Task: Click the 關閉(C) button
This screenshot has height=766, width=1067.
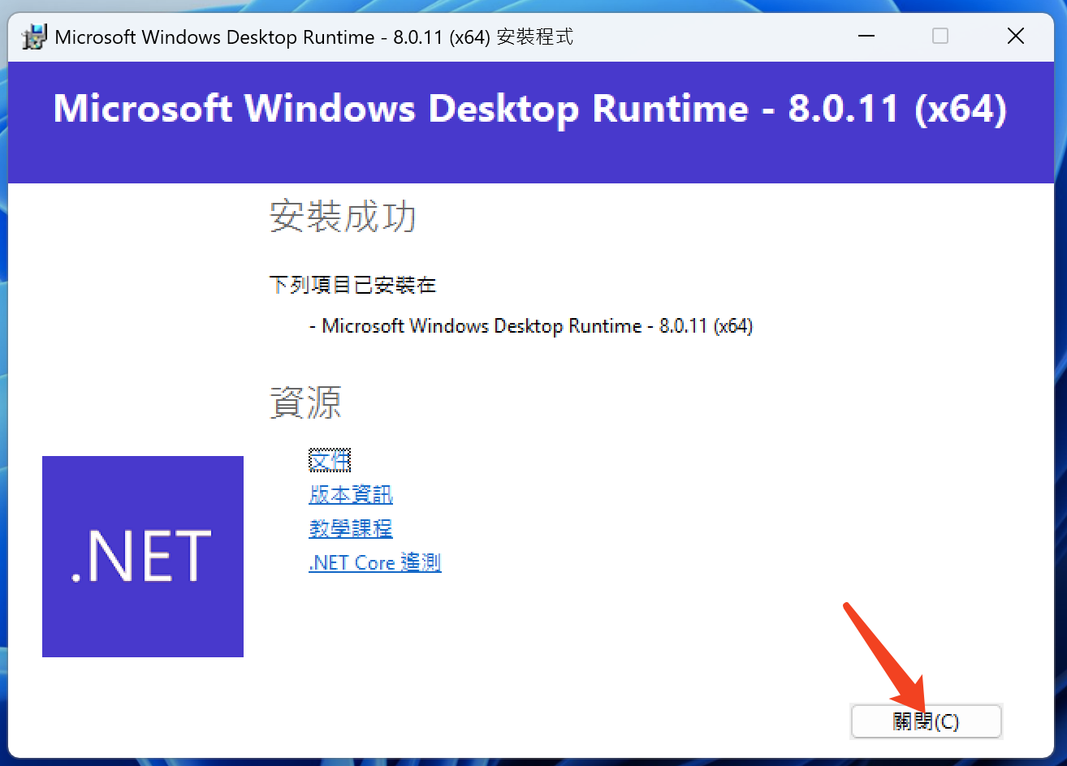Action: (926, 721)
